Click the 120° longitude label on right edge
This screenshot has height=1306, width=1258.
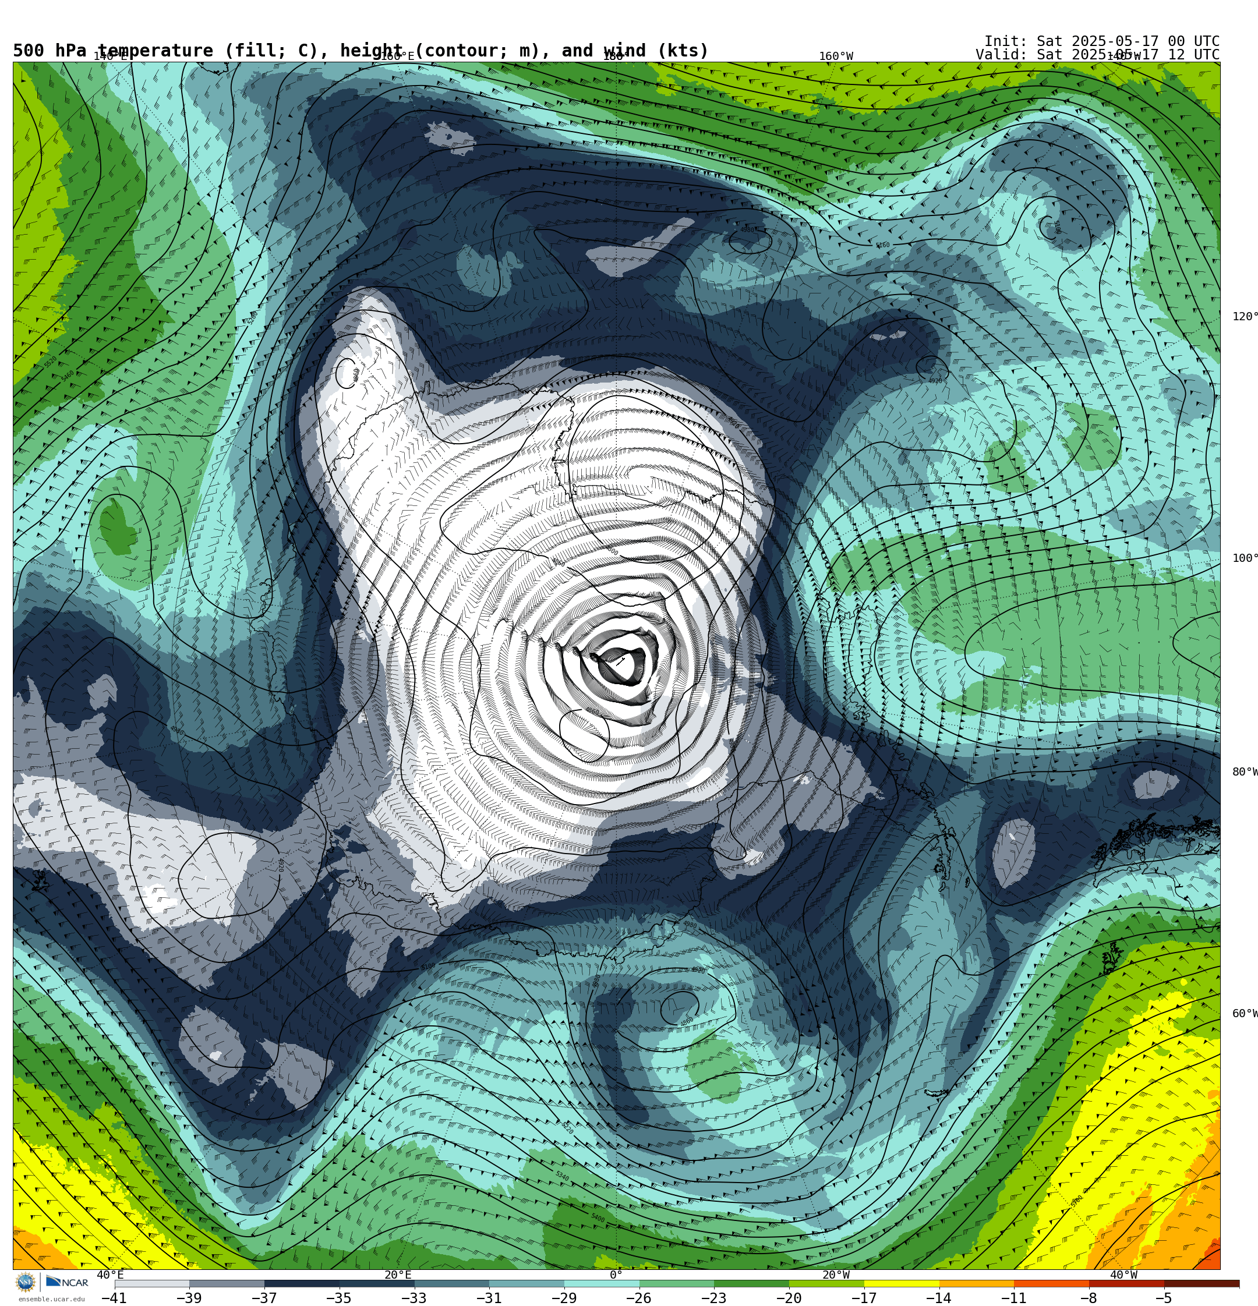(x=1245, y=317)
